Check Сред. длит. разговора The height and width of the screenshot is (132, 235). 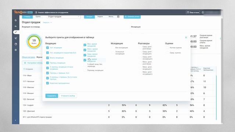pyautogui.click(x=140, y=48)
